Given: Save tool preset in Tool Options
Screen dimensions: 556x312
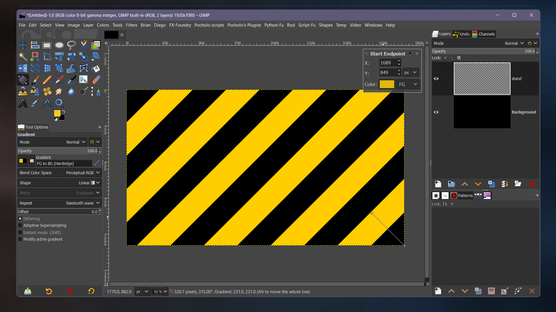Looking at the screenshot, I should (28, 291).
